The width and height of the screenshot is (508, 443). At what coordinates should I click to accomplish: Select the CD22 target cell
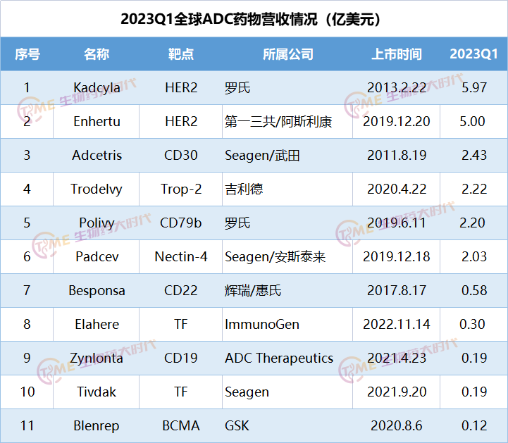(x=181, y=290)
